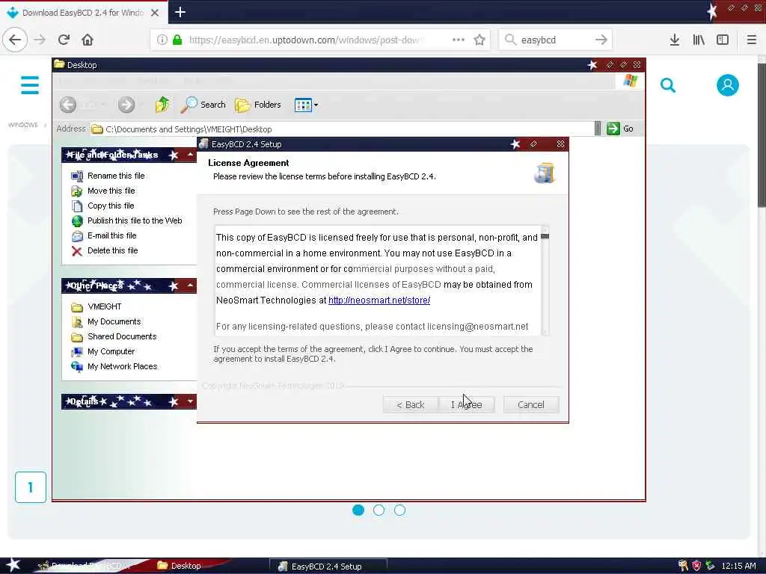The image size is (766, 574).
Task: Show site information icon in address bar
Action: click(x=162, y=40)
